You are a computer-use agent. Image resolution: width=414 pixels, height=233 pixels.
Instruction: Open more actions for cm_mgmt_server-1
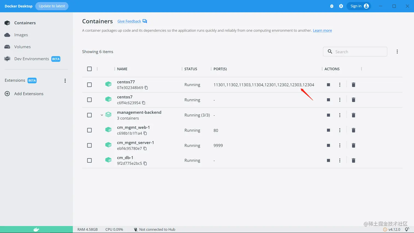click(x=340, y=145)
